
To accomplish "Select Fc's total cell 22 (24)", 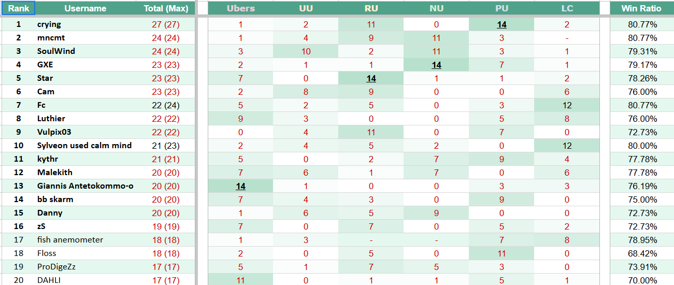I will 166,105.
